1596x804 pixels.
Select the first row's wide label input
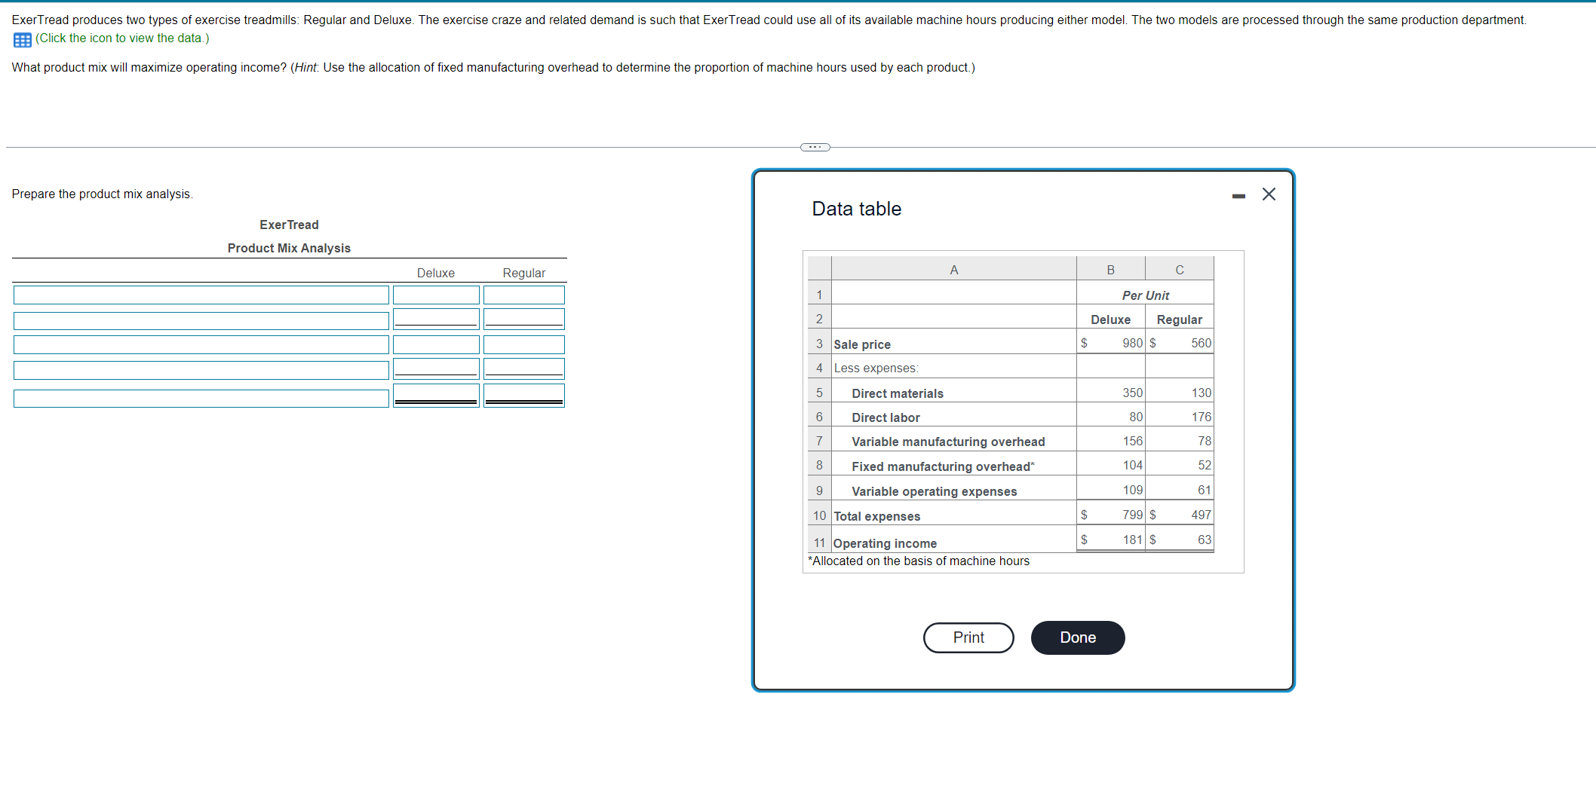[201, 295]
